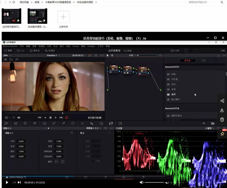The image size is (227, 188).
Task: Open the power window palette icon
Action: point(73,123)
